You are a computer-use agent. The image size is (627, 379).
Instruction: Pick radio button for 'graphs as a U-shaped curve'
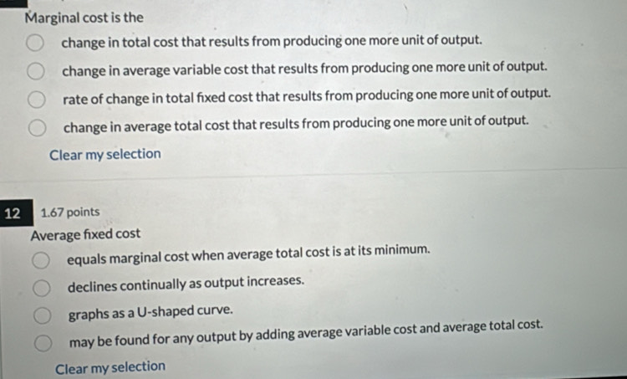pyautogui.click(x=41, y=315)
